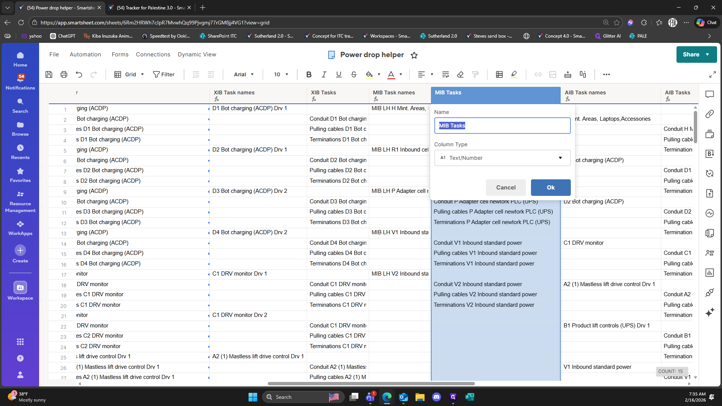722x406 pixels.
Task: Open the Dynamic View menu
Action: 197,55
